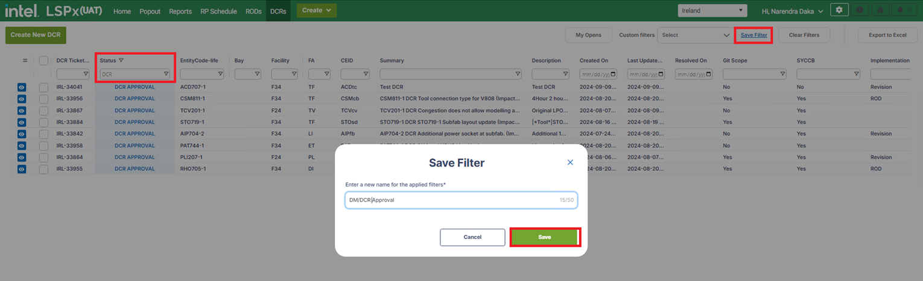Open the settings gear icon
Screen dimensions: 923x281
839,10
